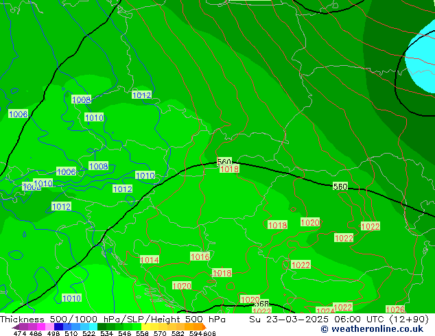Click legend value 498
This screenshot has height=336, width=435.
tap(54, 333)
